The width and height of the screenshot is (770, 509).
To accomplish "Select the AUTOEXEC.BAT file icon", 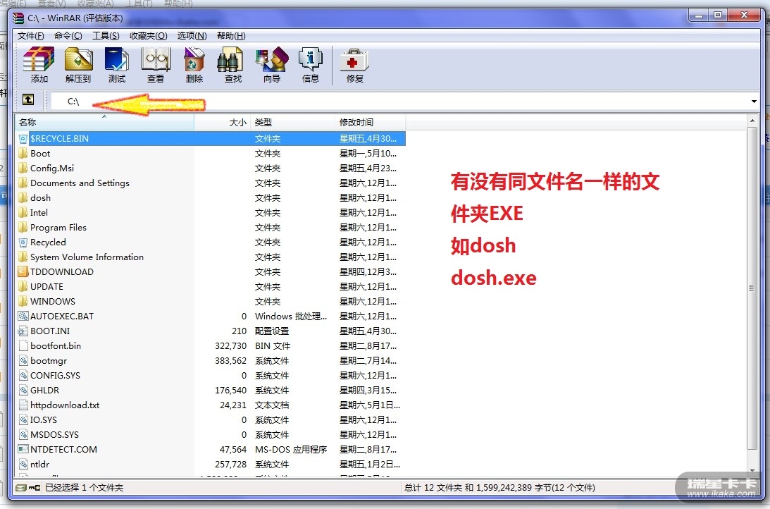I will point(23,316).
